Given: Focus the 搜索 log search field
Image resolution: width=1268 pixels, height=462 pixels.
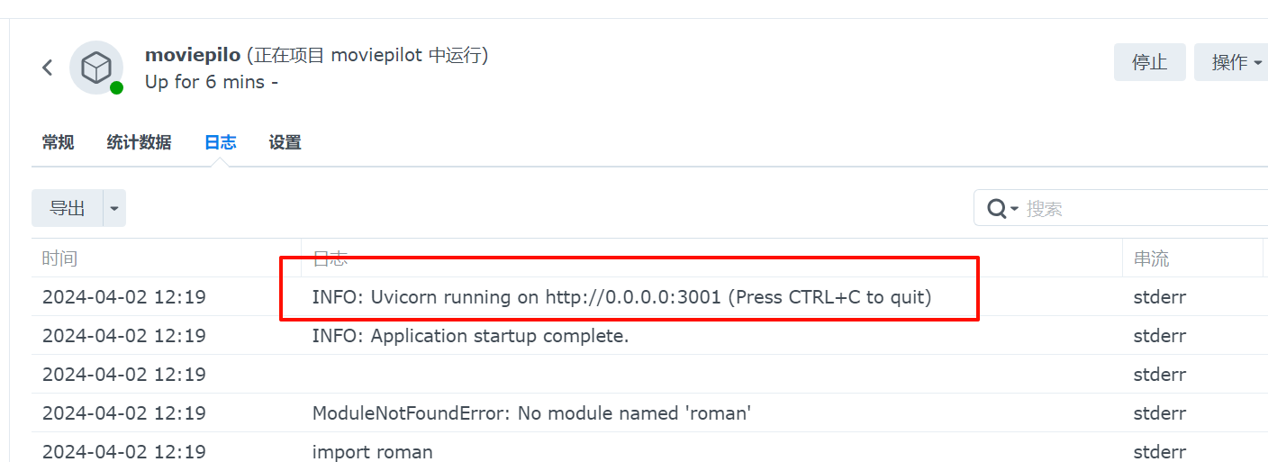Looking at the screenshot, I should point(1144,208).
